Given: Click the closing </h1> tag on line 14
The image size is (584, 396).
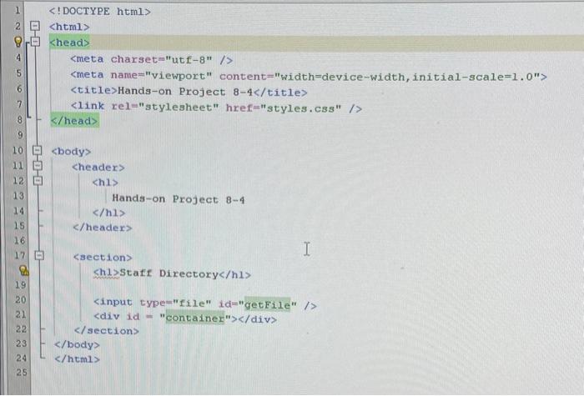Looking at the screenshot, I should [x=108, y=213].
